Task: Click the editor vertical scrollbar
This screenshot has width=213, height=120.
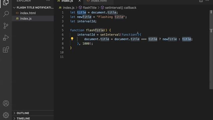Action: 211,50
